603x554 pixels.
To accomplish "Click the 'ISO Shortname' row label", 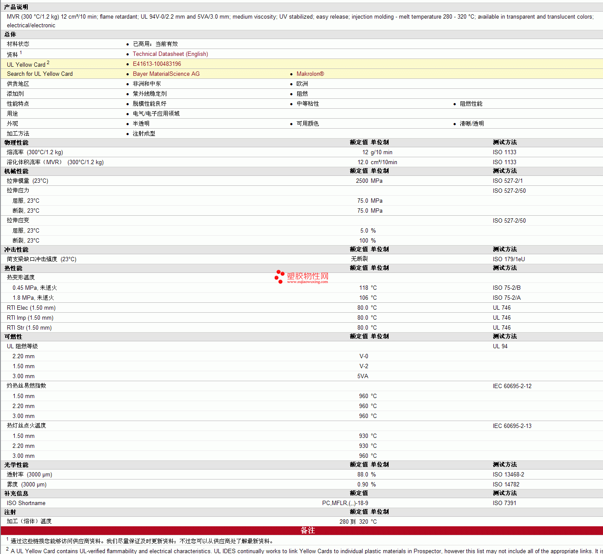I will (26, 503).
